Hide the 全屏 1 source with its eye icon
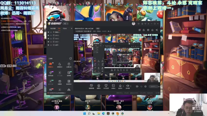Image resolution: width=207 pixels, height=116 pixels. pos(48,45)
